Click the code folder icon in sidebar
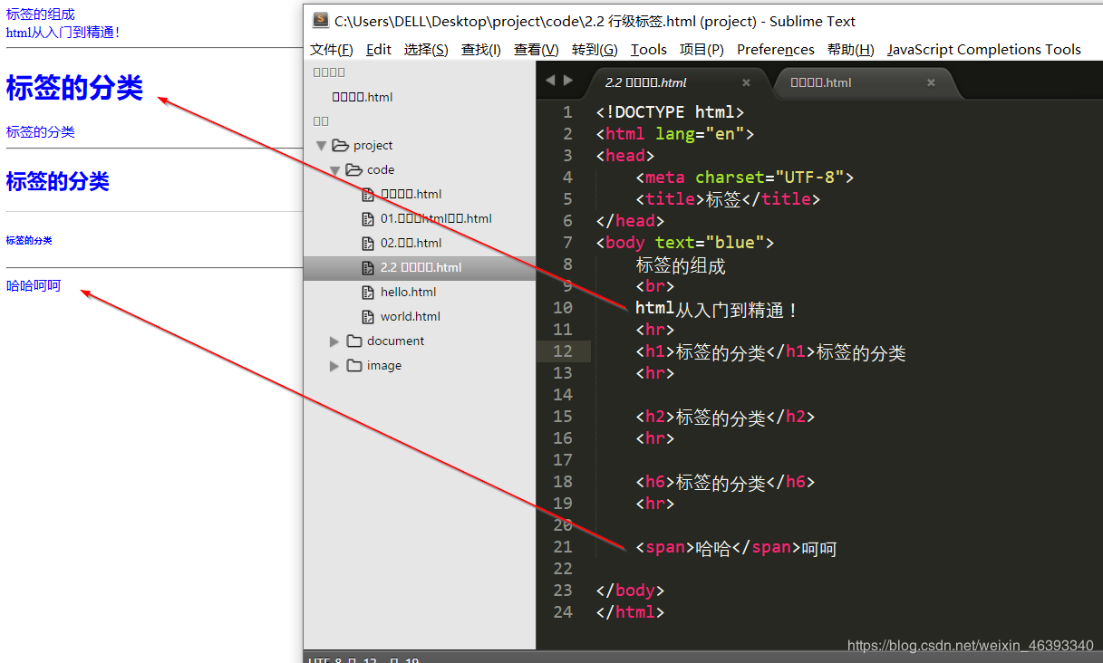Image resolution: width=1103 pixels, height=663 pixels. (x=354, y=169)
